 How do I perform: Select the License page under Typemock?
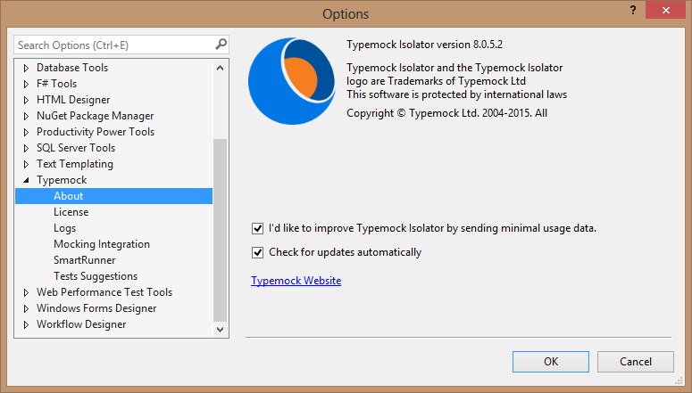pos(71,212)
